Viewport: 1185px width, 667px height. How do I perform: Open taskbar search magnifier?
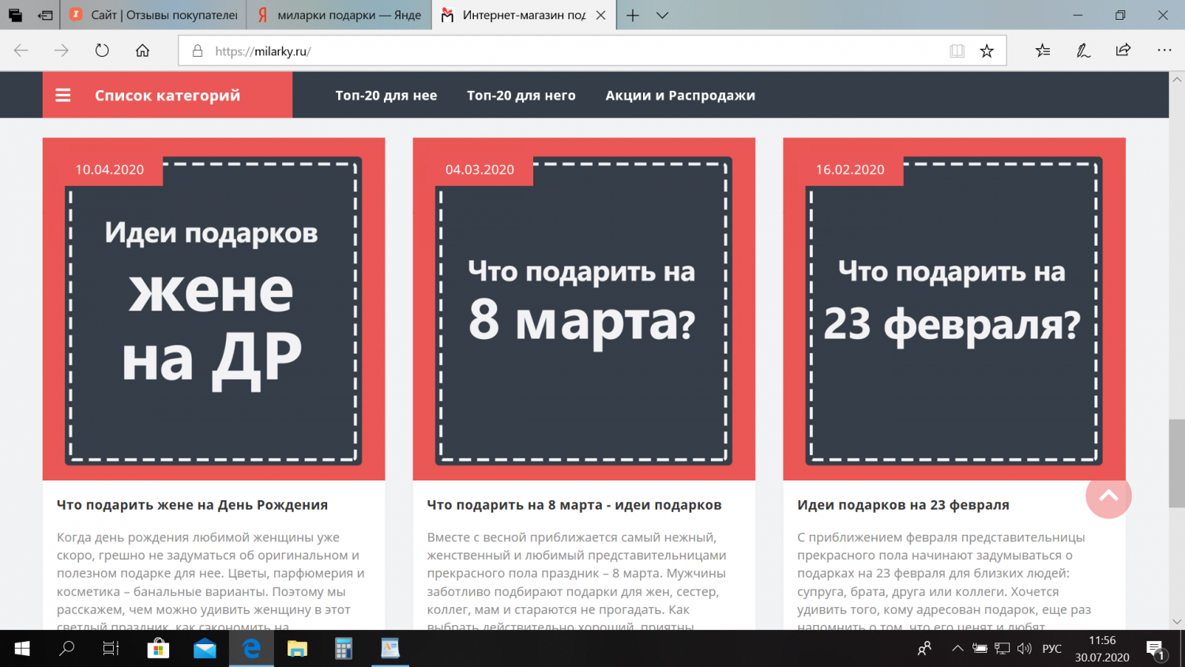coord(67,649)
